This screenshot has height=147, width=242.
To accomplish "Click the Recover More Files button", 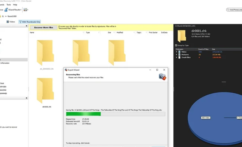I will (44, 28).
